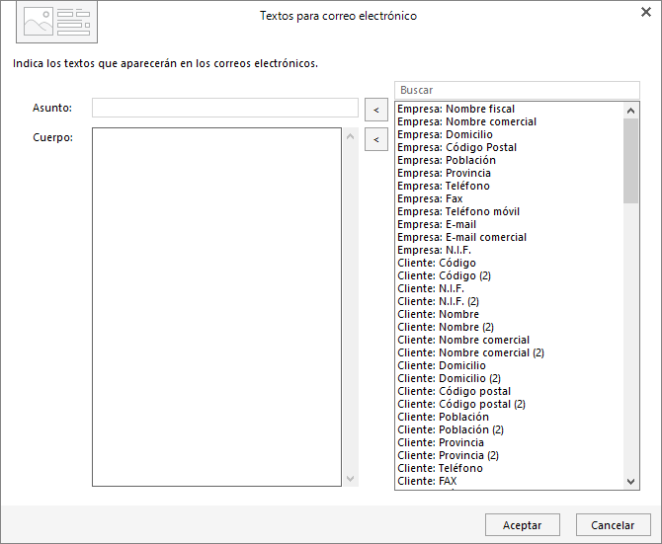Image resolution: width=662 pixels, height=544 pixels.
Task: Select 'Cliente: Domicilio (2)' list entry
Action: [x=510, y=379]
